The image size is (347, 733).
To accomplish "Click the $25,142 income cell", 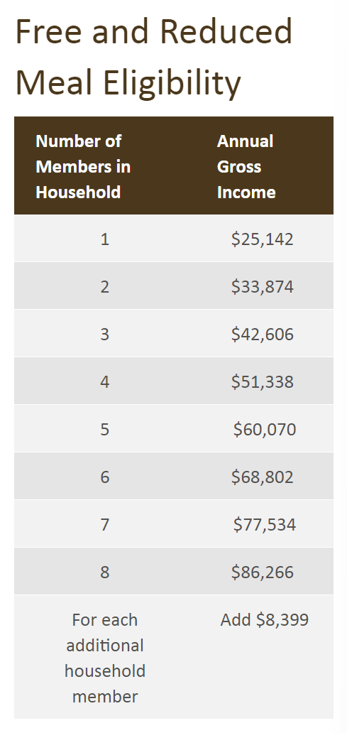I will 263,239.
